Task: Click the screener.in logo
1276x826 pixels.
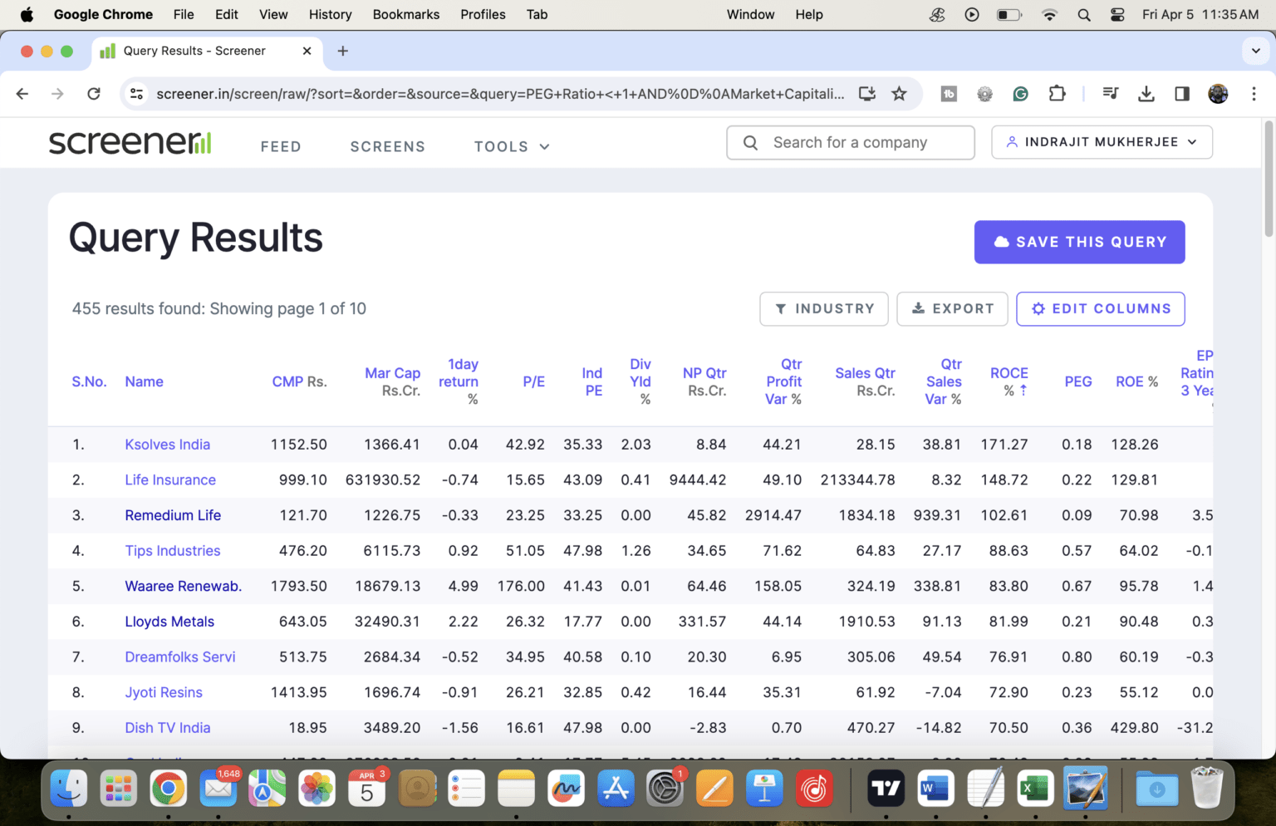Action: pyautogui.click(x=129, y=142)
